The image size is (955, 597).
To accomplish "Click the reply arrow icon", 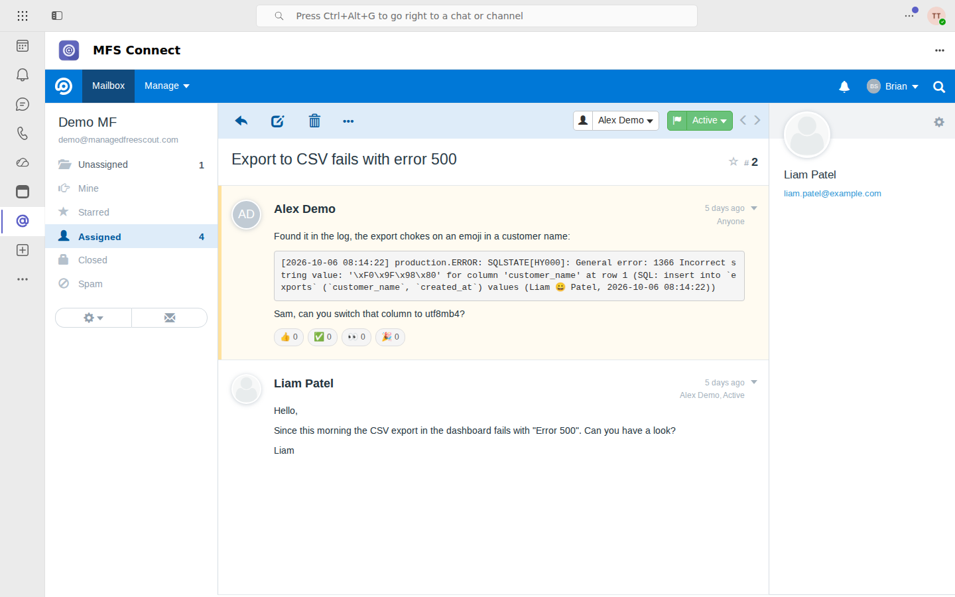I will 241,121.
